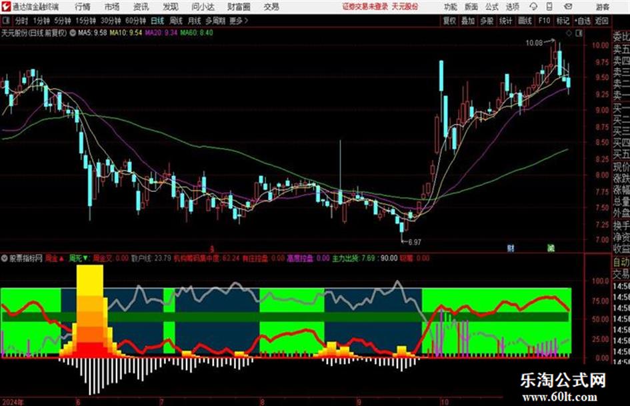
Task: Click the 返回 back button
Action: (601, 21)
